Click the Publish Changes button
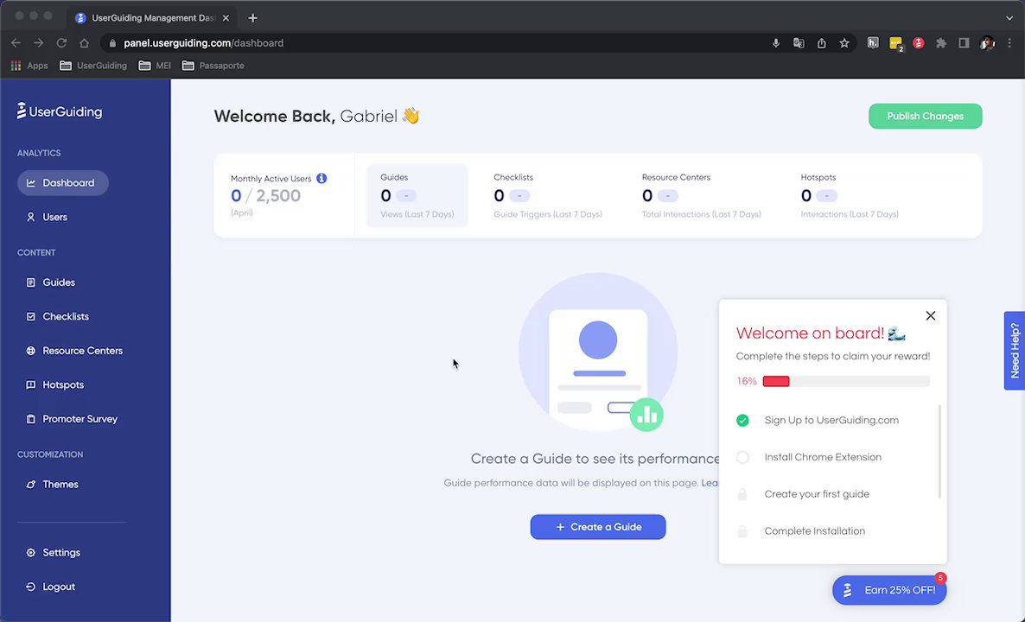This screenshot has width=1025, height=622. point(925,117)
